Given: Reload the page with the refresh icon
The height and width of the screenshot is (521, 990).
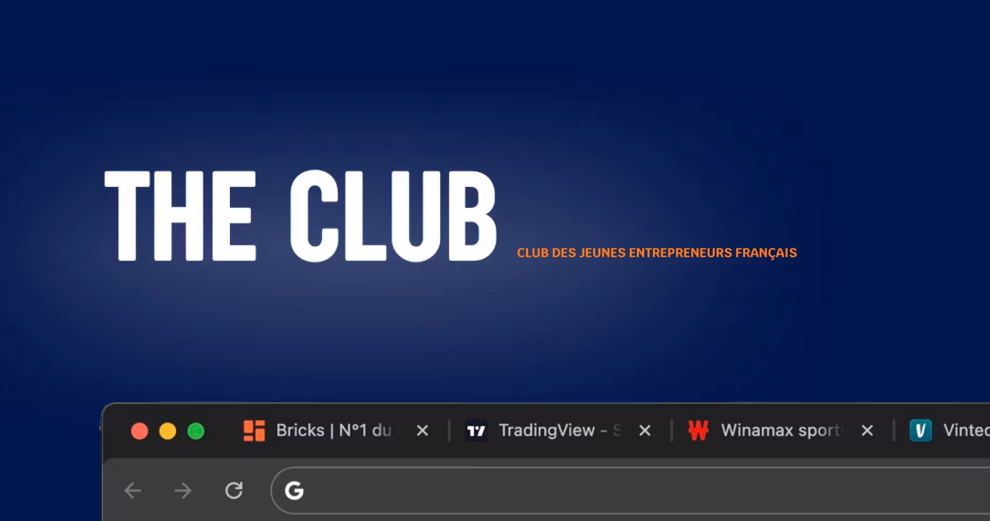Looking at the screenshot, I should pos(234,490).
